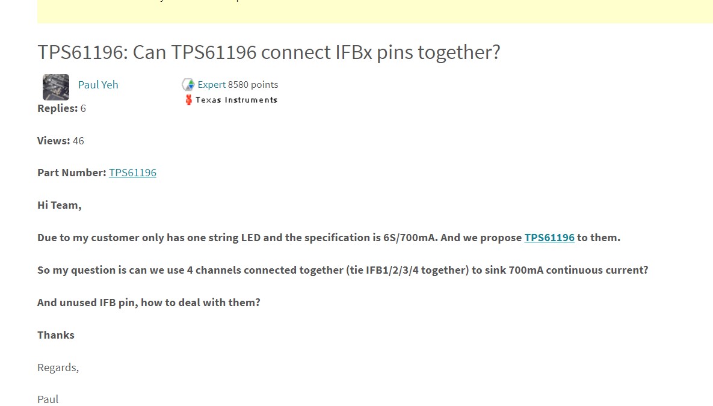
Task: Click the Hi Team greeting line
Action: click(60, 206)
